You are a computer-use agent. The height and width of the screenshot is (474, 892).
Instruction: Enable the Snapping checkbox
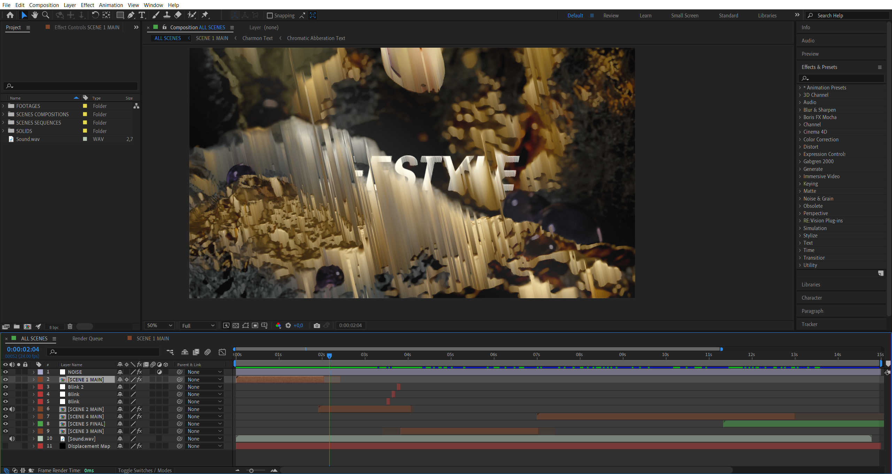270,15
